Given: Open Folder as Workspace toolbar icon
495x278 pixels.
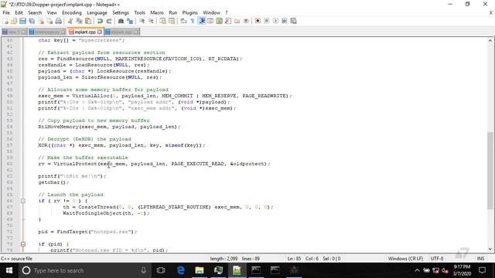Looking at the screenshot, I should tap(237, 21).
